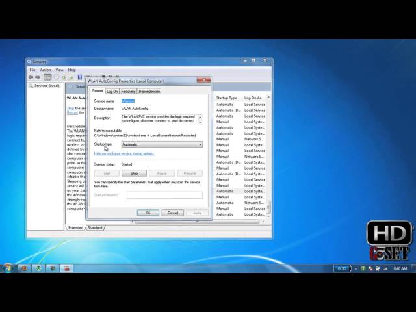Click the Stop link in Services extended pane
This screenshot has width=416, height=312.
[71, 108]
